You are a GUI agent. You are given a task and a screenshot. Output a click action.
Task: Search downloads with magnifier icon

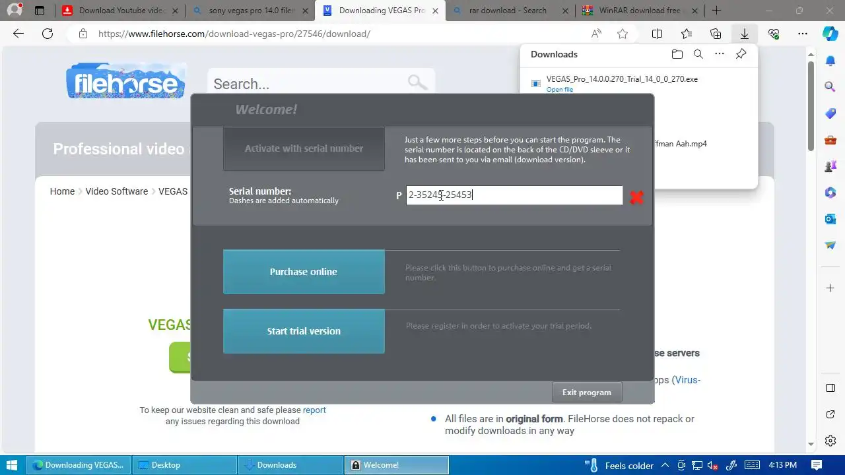click(x=698, y=54)
